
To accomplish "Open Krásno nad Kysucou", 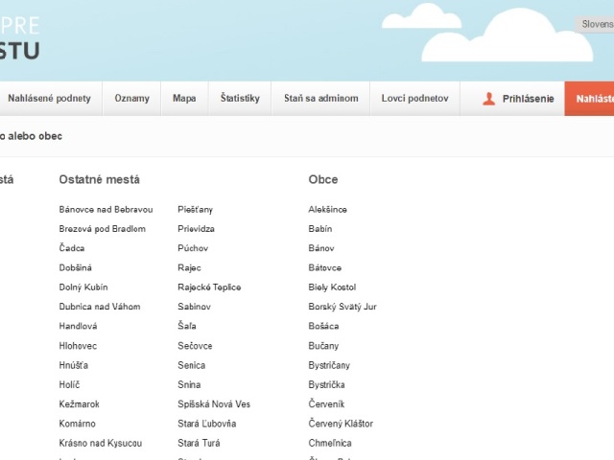I will (101, 443).
